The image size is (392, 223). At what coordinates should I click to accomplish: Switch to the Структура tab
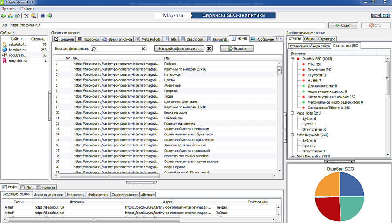point(327,39)
